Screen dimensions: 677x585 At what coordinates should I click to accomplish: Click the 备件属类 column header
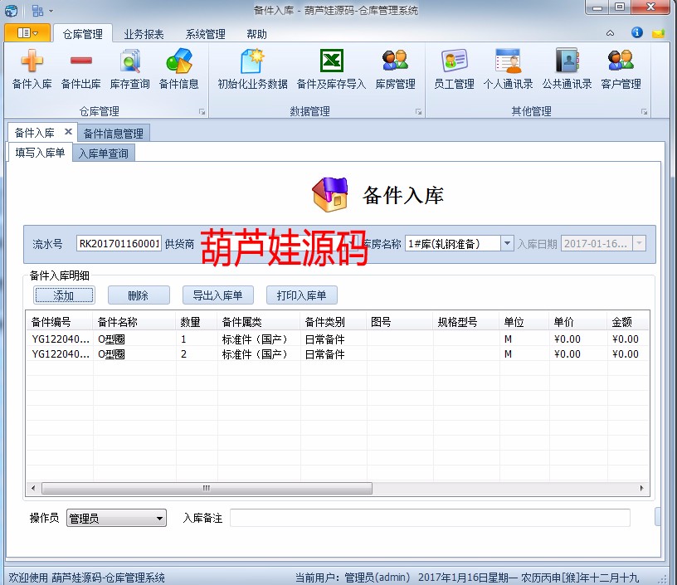[x=259, y=322]
